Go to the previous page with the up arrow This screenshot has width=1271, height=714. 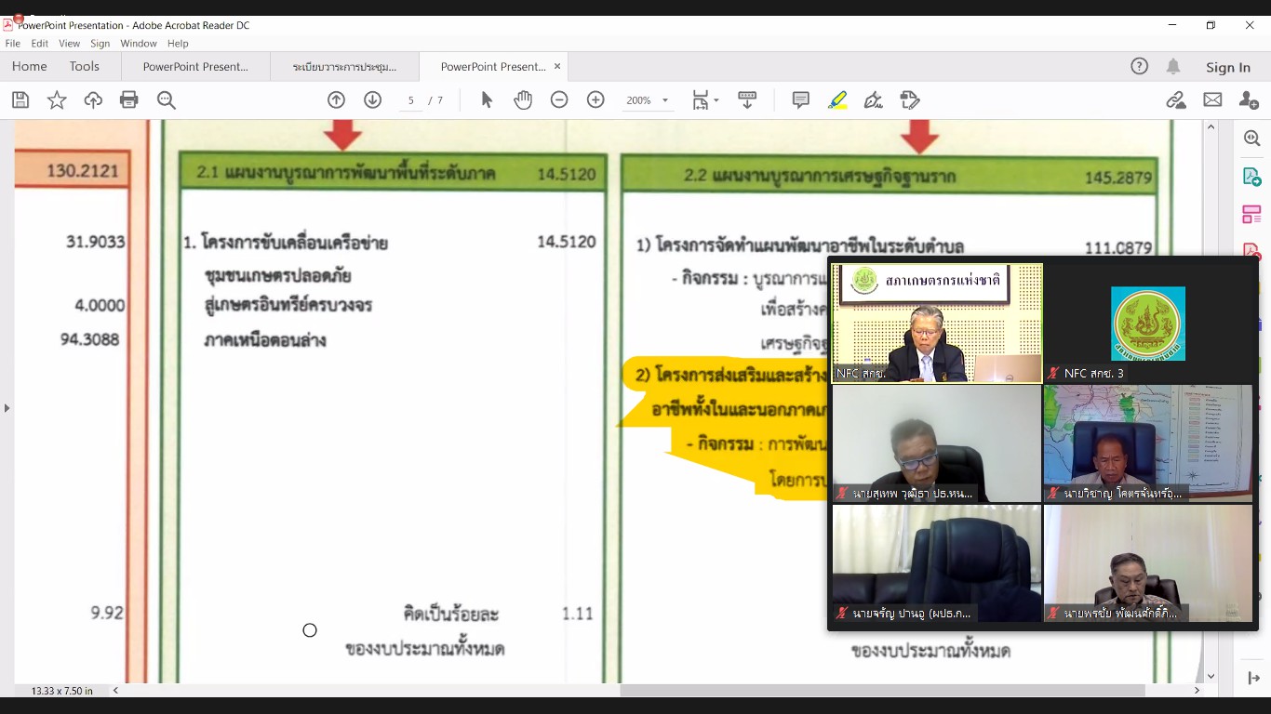[337, 100]
